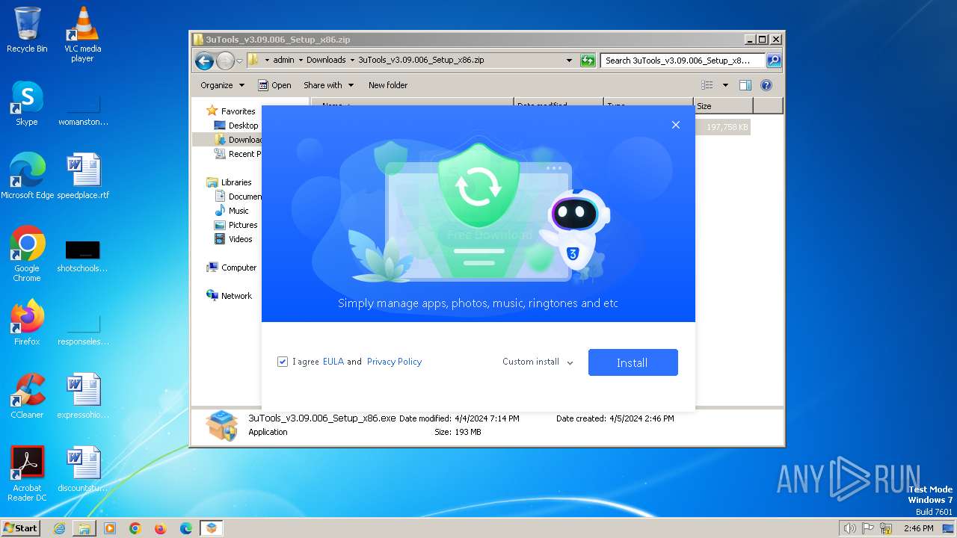The width and height of the screenshot is (957, 538).
Task: Select responseles file on desktop
Action: tap(83, 329)
